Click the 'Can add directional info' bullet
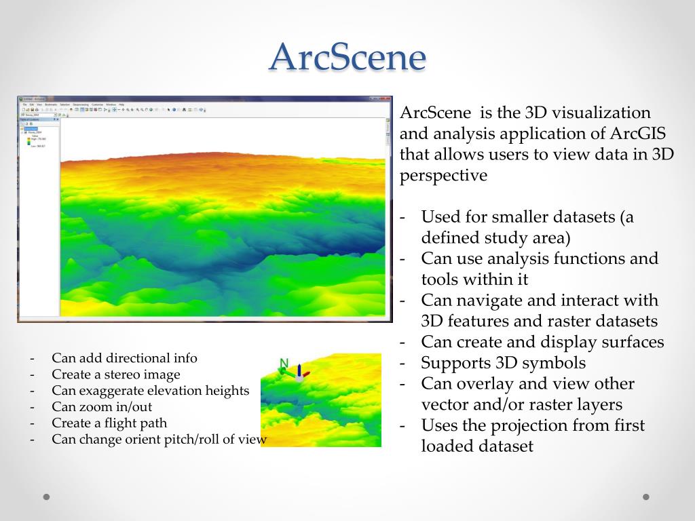The width and height of the screenshot is (695, 521). click(x=125, y=358)
